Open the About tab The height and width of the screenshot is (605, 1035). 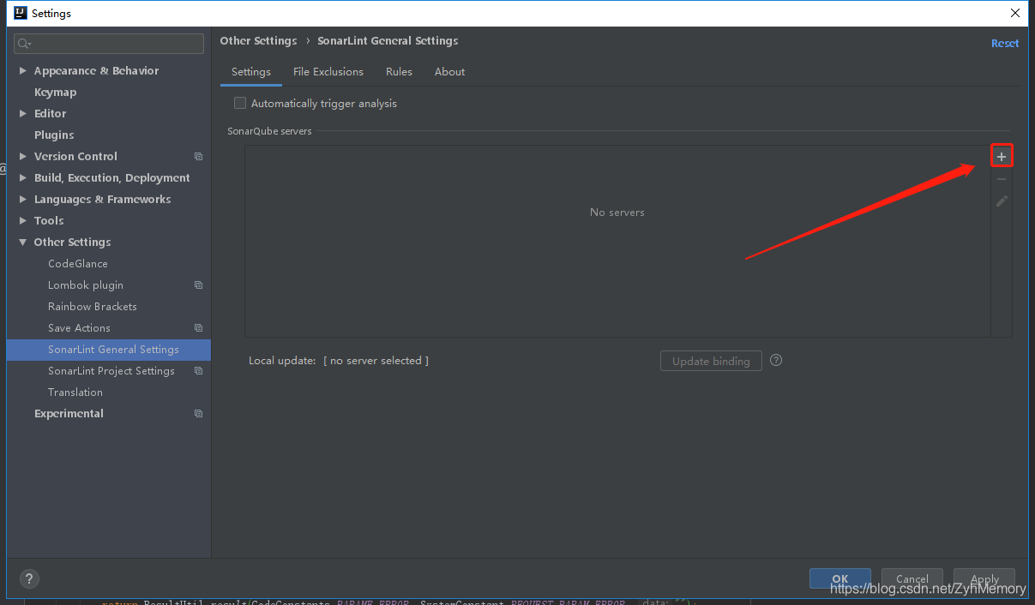pos(449,72)
